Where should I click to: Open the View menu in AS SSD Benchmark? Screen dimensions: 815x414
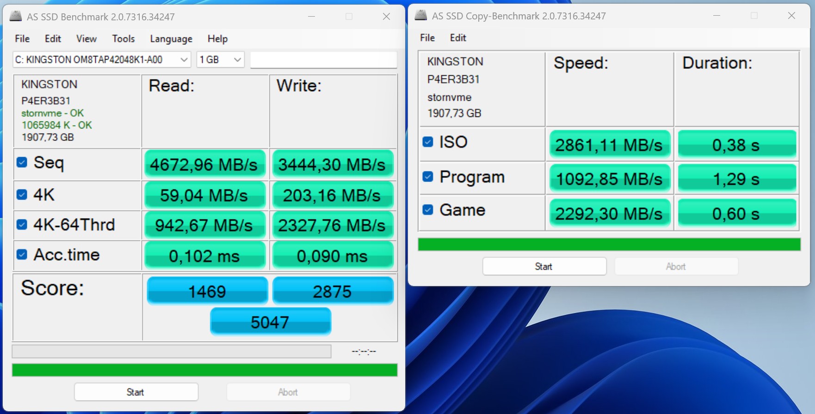tap(86, 39)
